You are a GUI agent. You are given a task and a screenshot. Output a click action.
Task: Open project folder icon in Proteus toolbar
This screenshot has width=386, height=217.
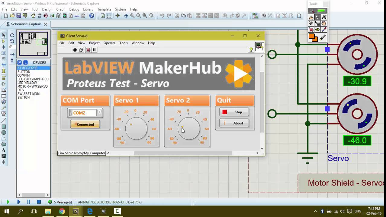click(12, 16)
